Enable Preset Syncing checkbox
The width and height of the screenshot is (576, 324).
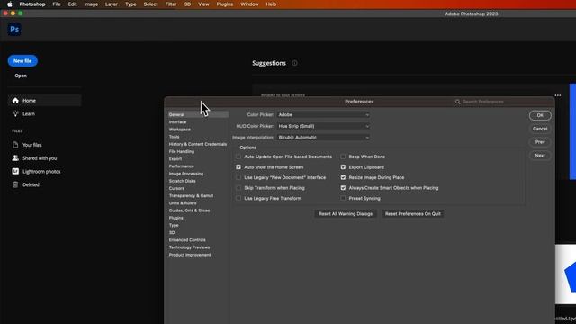343,198
